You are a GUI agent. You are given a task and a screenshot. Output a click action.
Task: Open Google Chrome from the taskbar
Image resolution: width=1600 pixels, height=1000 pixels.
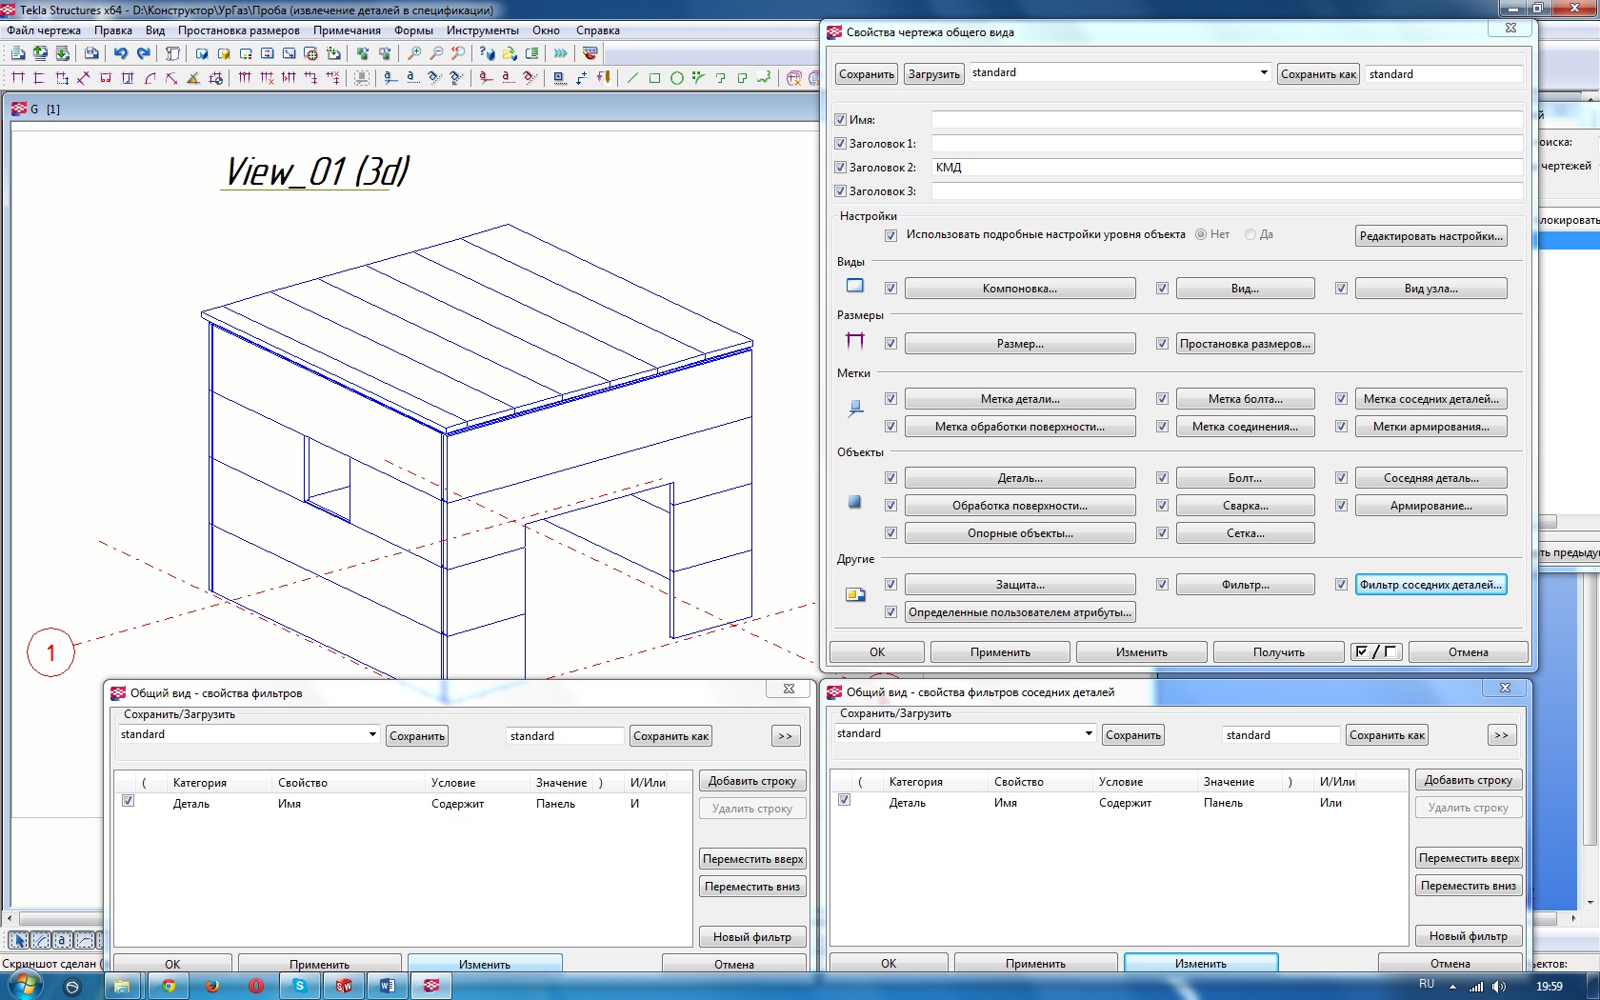(x=169, y=986)
